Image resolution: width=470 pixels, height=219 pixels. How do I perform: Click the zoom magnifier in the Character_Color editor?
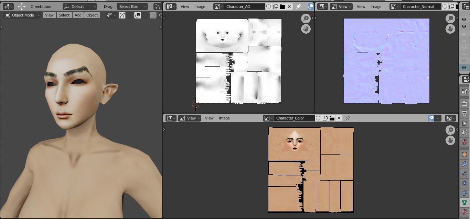[x=450, y=130]
